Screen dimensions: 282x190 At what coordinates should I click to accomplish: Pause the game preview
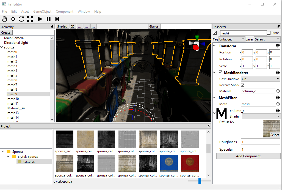[49, 19]
